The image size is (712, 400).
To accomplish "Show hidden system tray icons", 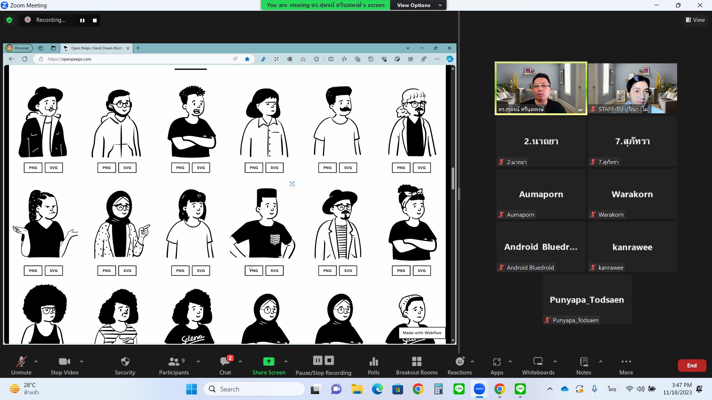I will 550,389.
